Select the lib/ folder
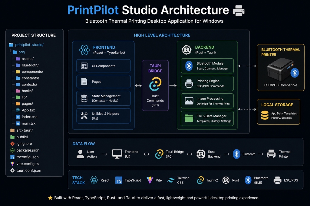Viewport: 310px width, 206px height. click(x=21, y=97)
